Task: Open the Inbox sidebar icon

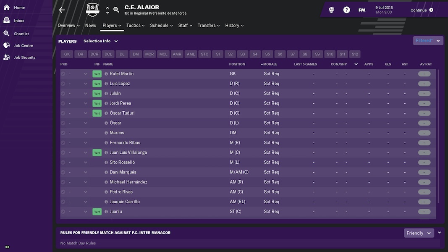Action: pyautogui.click(x=7, y=21)
